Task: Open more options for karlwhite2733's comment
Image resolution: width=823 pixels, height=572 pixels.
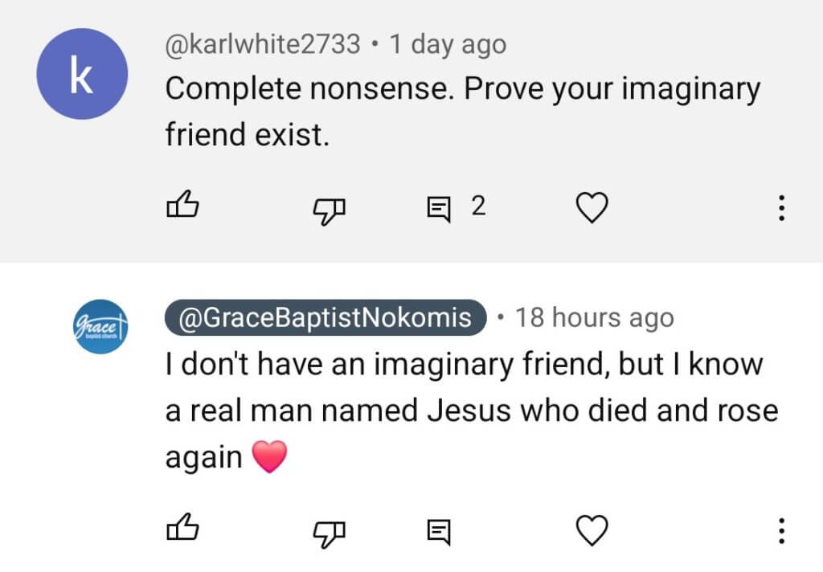Action: click(x=780, y=209)
